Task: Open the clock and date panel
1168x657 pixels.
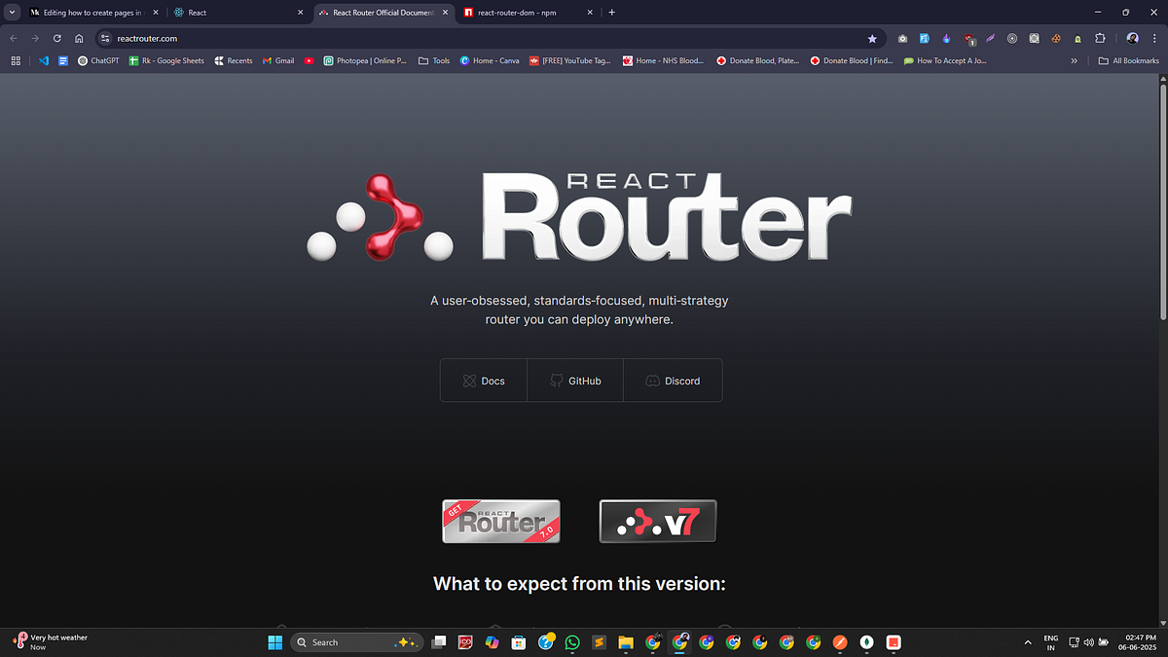Action: tap(1137, 641)
